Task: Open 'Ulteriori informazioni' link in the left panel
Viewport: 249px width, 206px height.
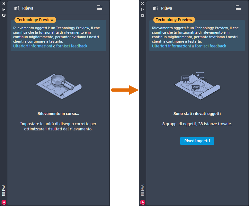Action: (x=32, y=46)
